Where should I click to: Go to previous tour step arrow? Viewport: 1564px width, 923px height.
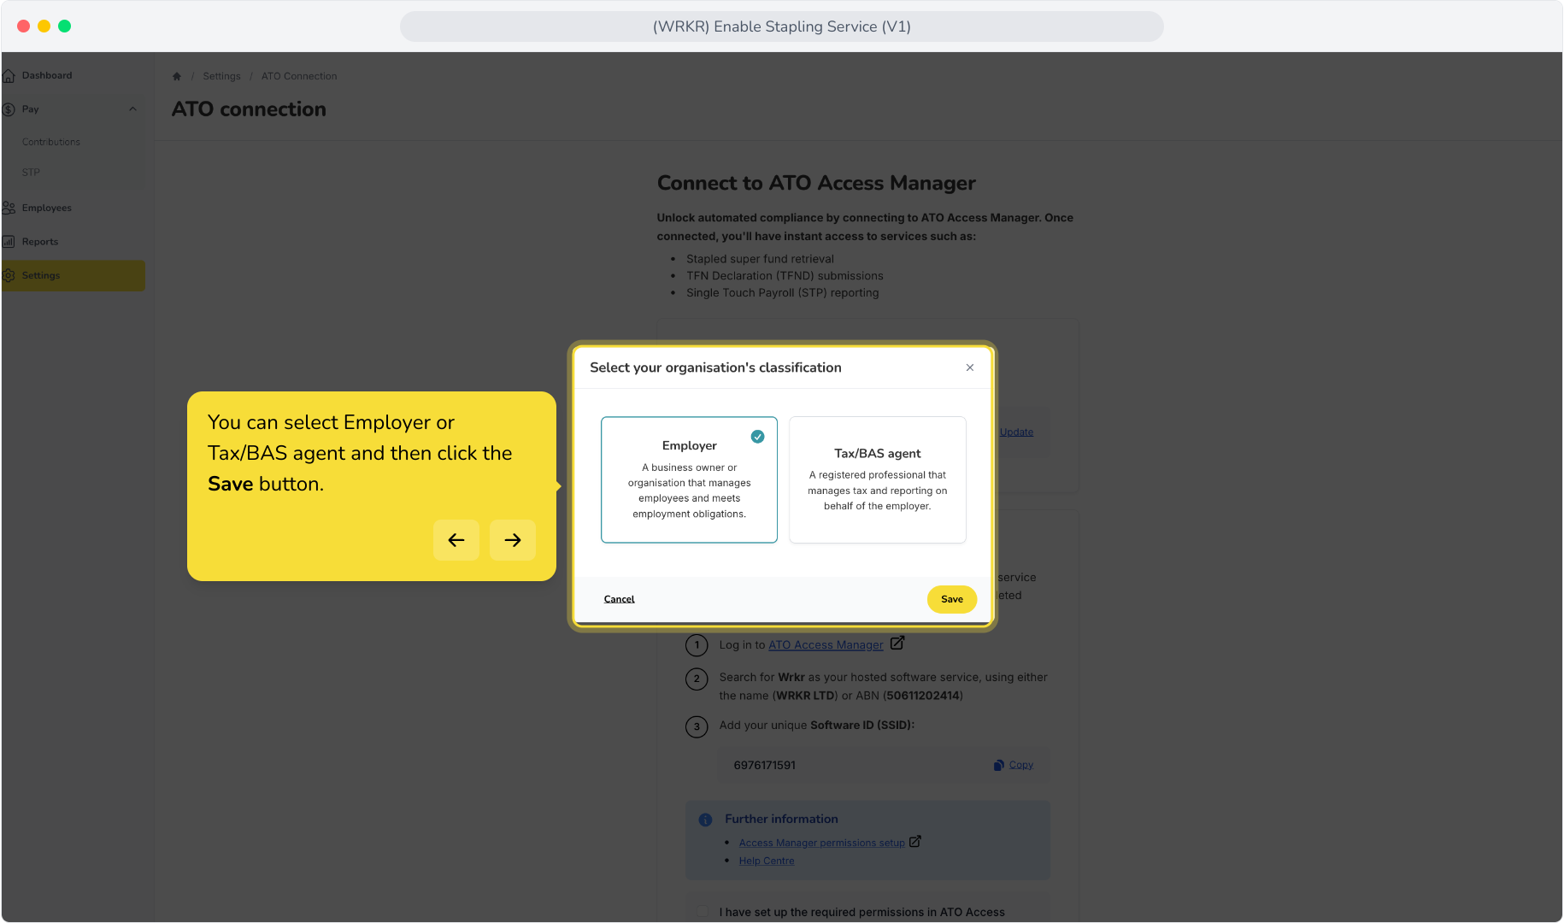click(456, 540)
